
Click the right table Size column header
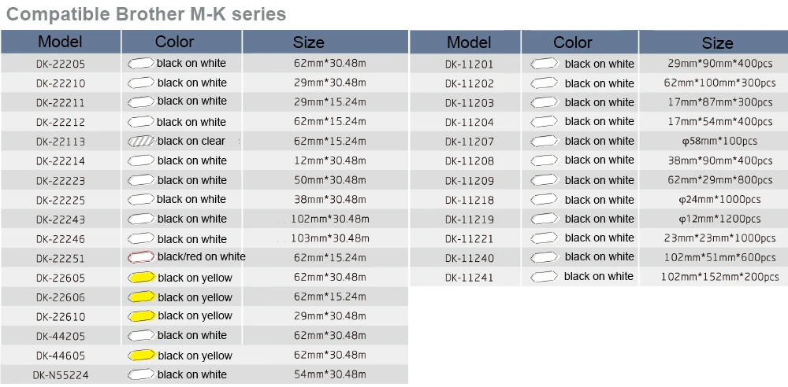click(x=717, y=43)
